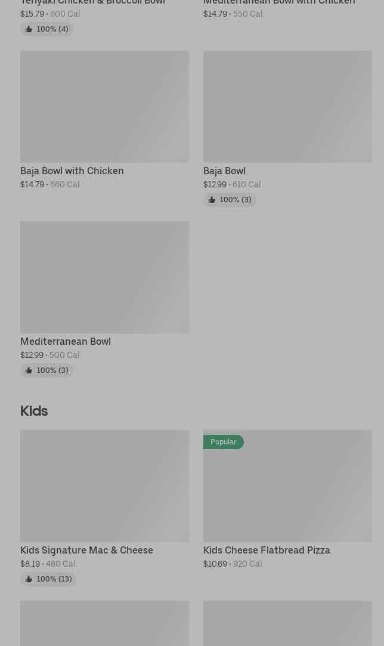
Task: Click the Popular badge on the pizza
Action: tap(223, 442)
